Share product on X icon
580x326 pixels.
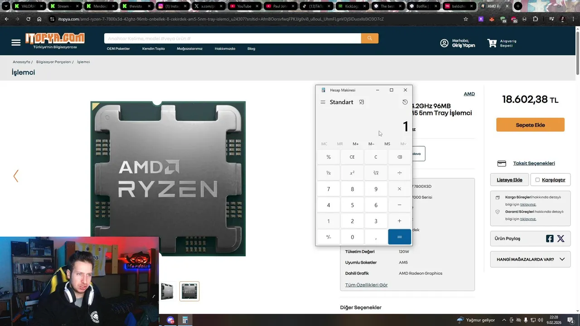[x=561, y=239]
